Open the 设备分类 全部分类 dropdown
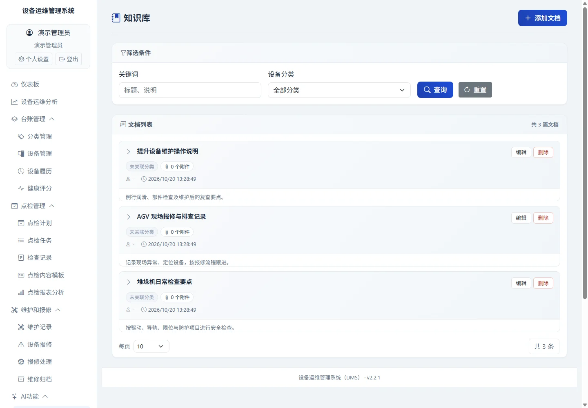 (339, 90)
